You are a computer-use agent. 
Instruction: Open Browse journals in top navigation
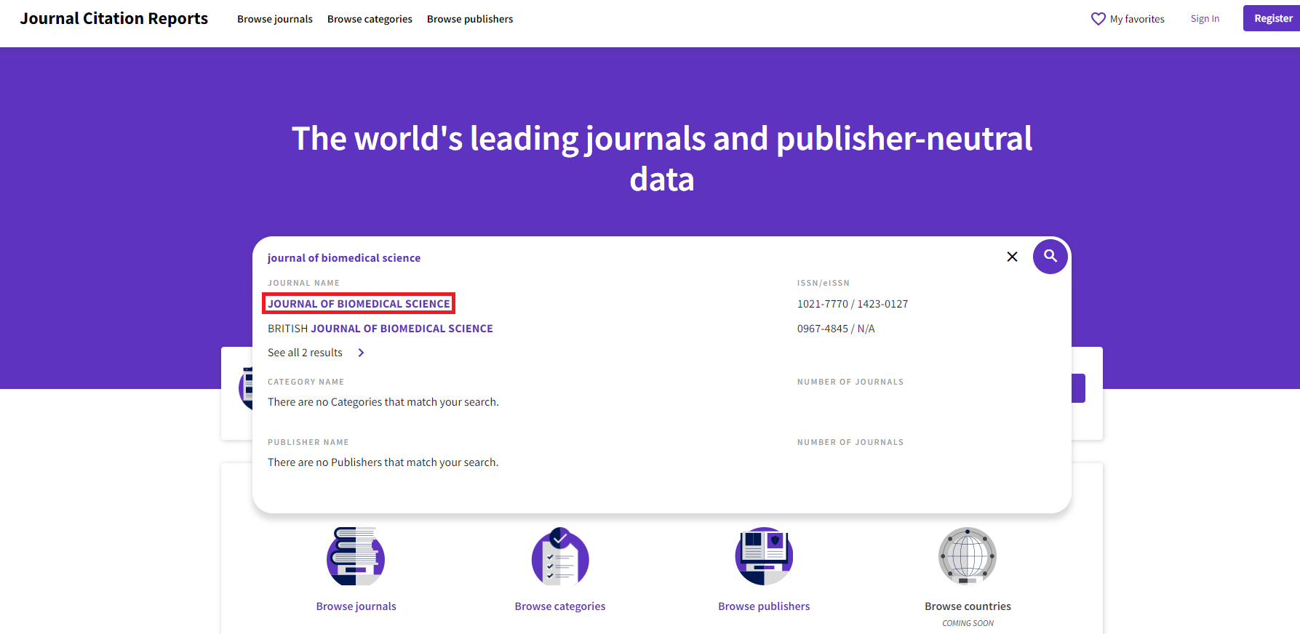click(x=275, y=19)
